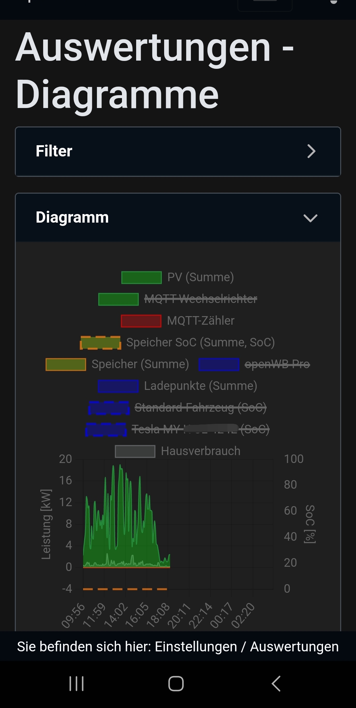Follow the Einstellungen breadcrumb link
Image resolution: width=356 pixels, height=708 pixels.
tap(196, 647)
